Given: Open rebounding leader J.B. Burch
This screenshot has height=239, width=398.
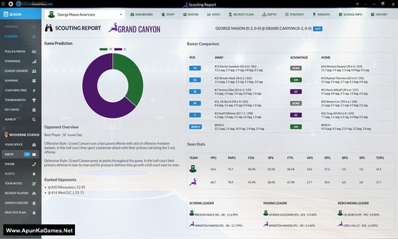Looking at the screenshot, I should pos(362,214).
